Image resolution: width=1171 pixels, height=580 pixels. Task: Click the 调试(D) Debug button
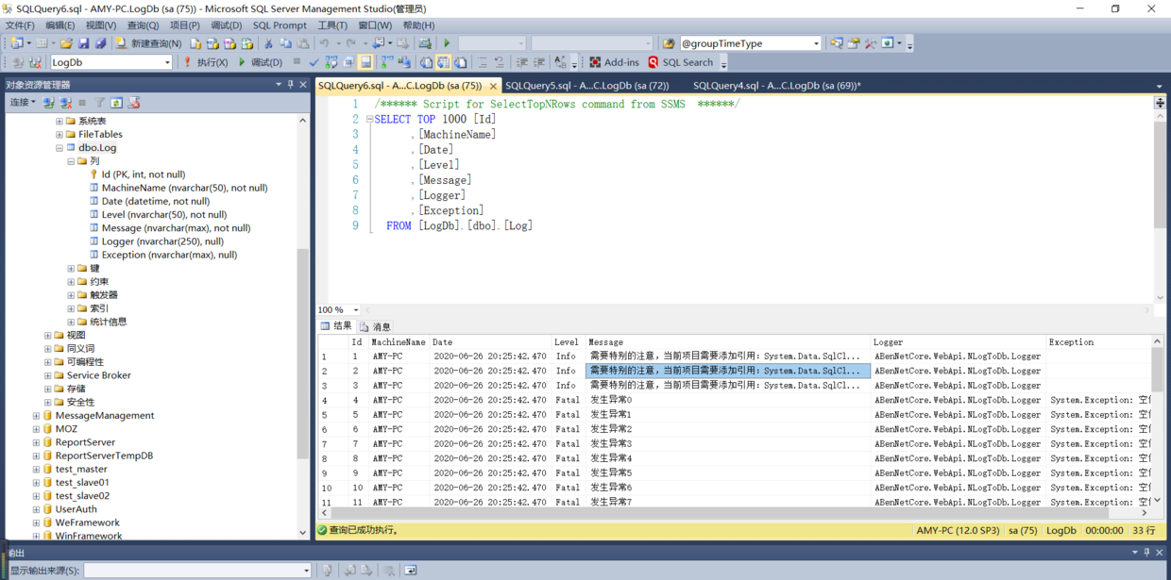point(260,62)
